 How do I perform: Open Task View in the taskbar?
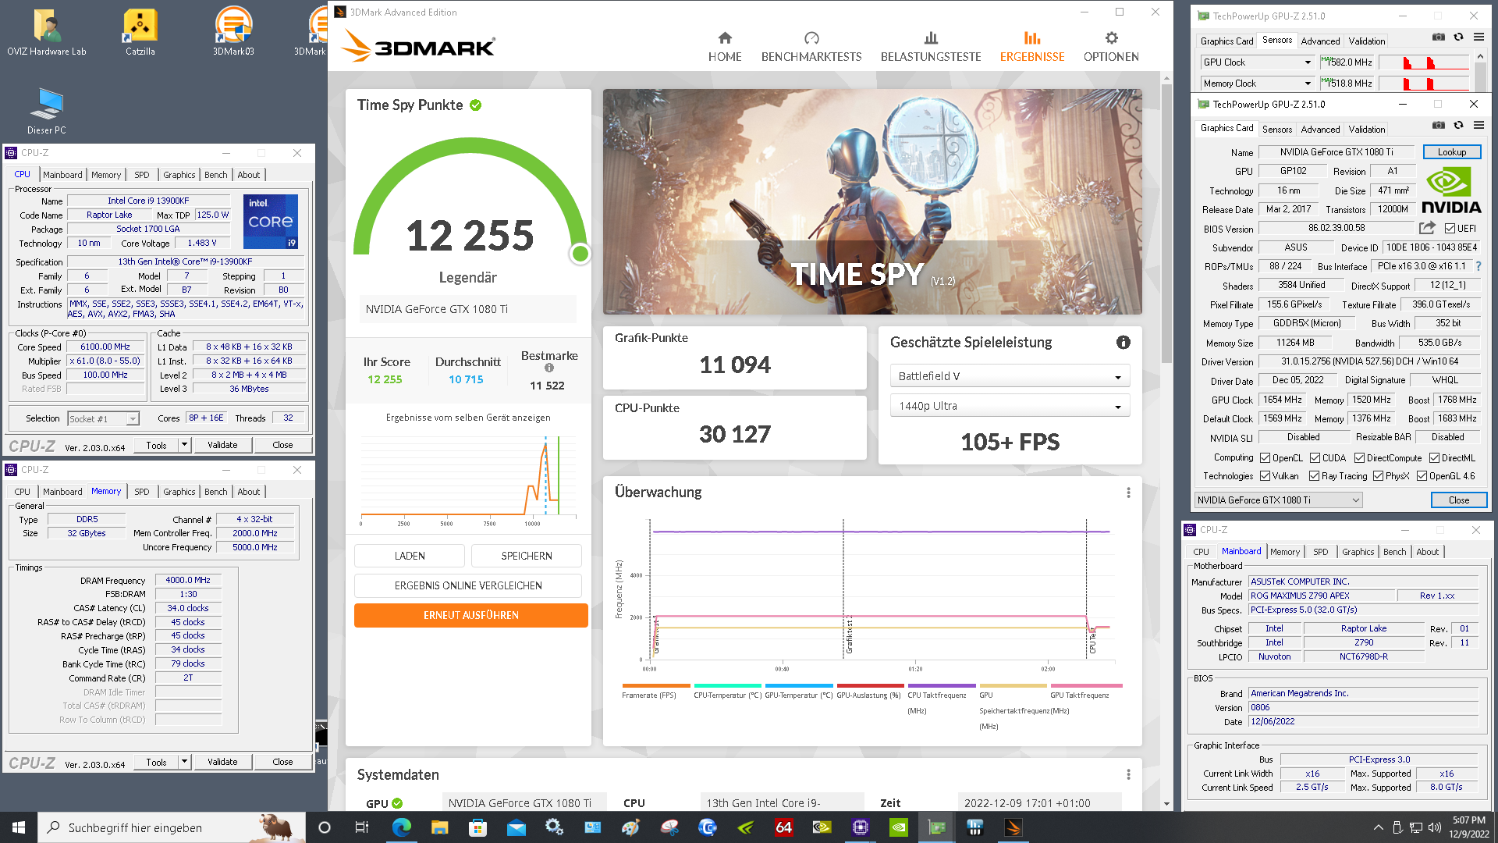361,827
